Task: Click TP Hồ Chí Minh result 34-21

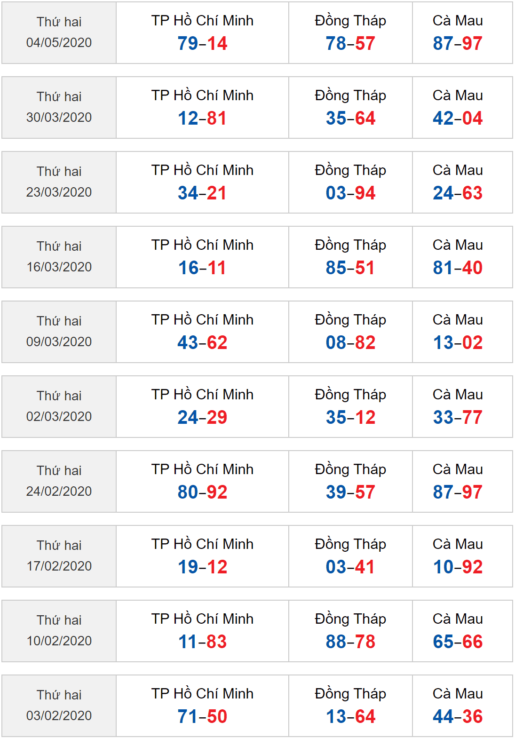Action: (202, 193)
